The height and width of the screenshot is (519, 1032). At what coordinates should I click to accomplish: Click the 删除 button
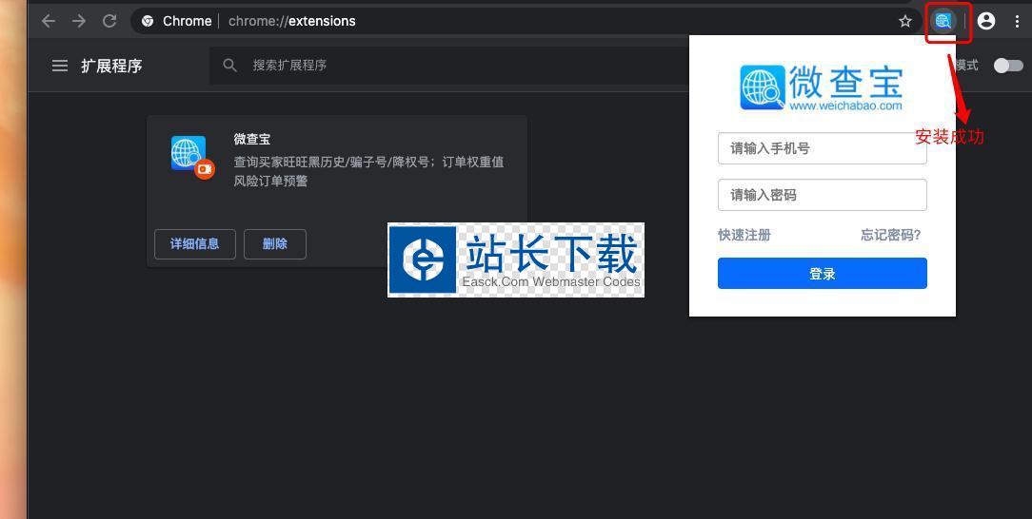click(x=275, y=244)
